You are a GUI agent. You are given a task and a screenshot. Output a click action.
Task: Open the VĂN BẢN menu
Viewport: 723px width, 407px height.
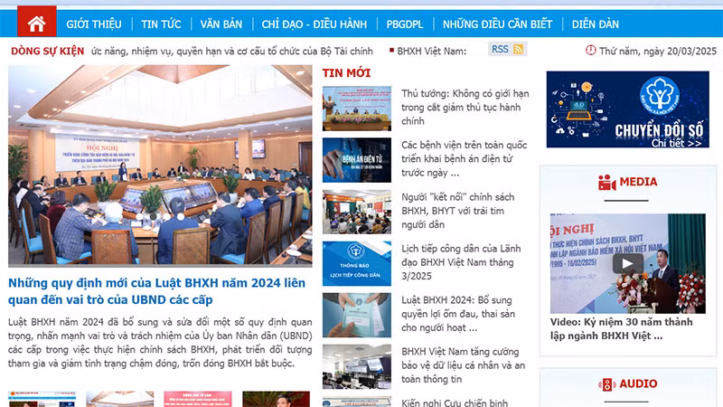tap(221, 24)
